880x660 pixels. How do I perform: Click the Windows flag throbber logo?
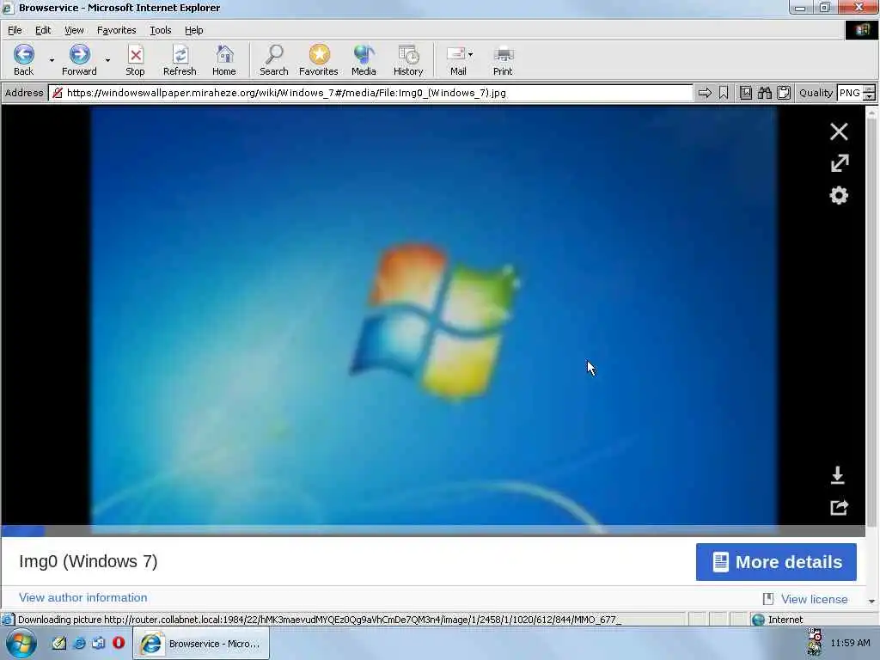click(x=862, y=30)
